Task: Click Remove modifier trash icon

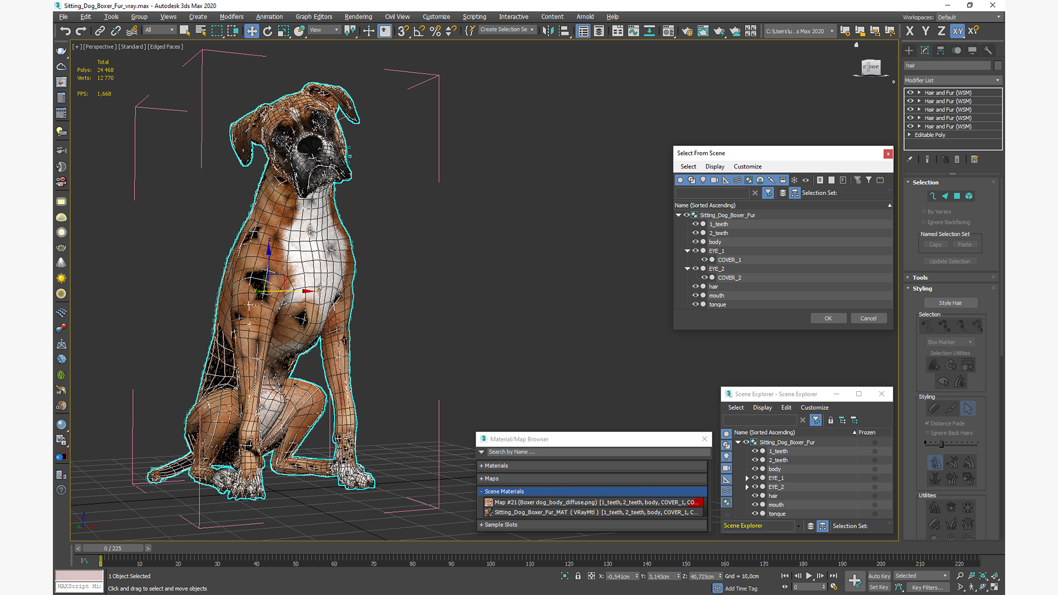Action: pyautogui.click(x=957, y=159)
